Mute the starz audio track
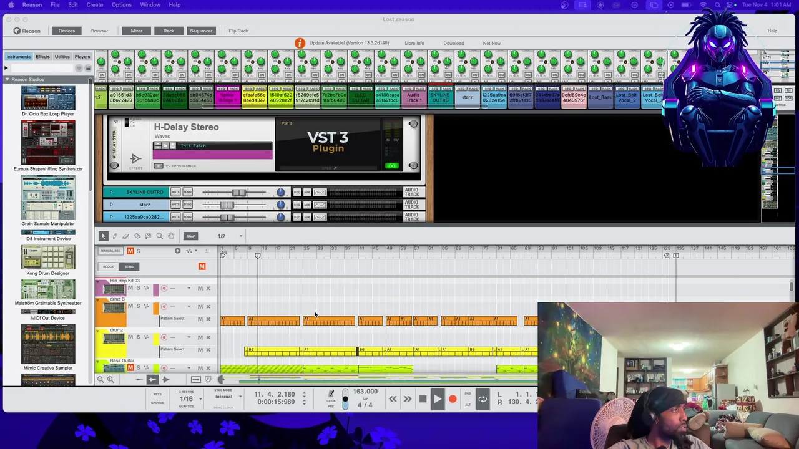 click(x=175, y=205)
